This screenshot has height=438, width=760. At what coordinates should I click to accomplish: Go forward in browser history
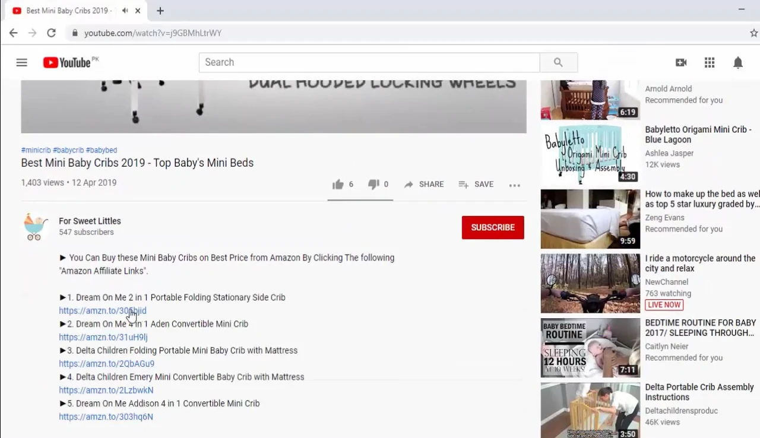coord(33,33)
